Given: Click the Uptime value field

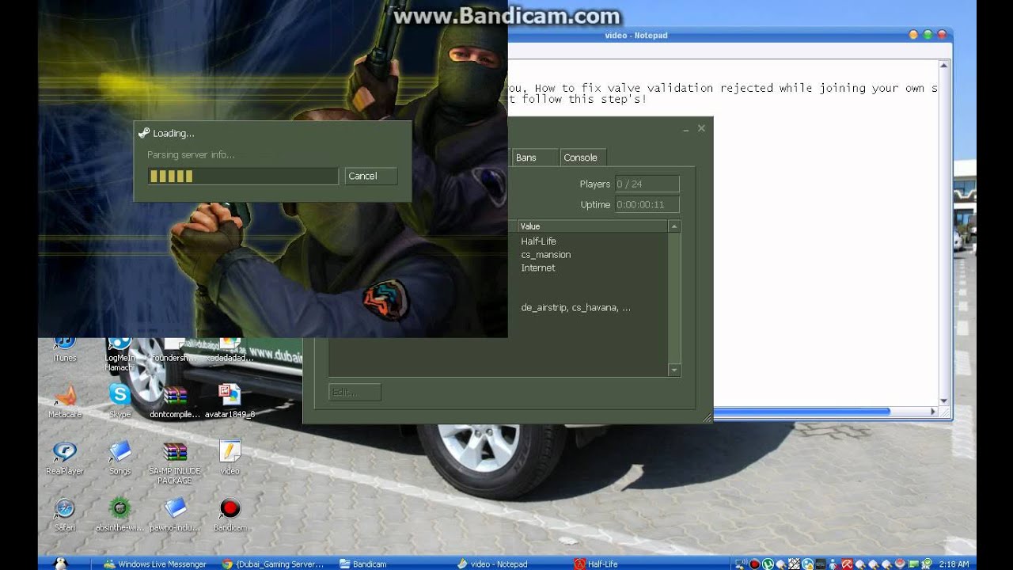Looking at the screenshot, I should point(647,204).
